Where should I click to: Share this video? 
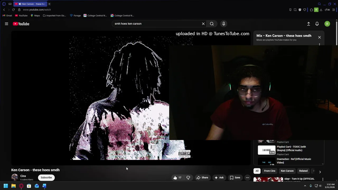click(202, 178)
